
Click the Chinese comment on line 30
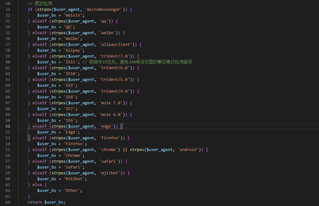(x=40, y=4)
